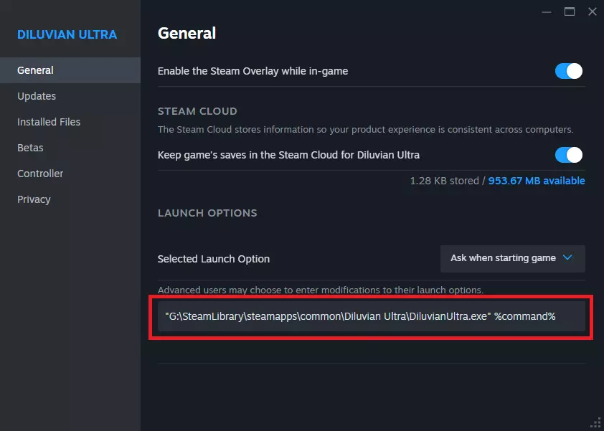Focus the launch options command text field
Viewport: 604px width, 431px height.
click(371, 316)
